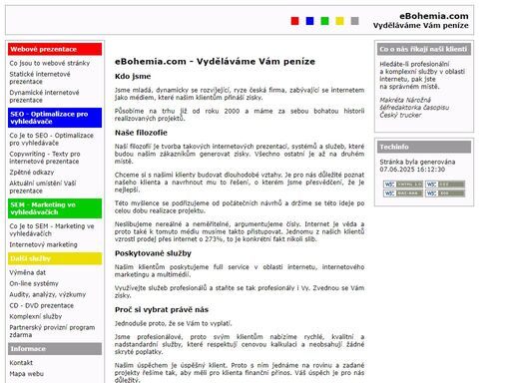This screenshot has height=383, width=511.
Task: Click the green square in the header
Action: (x=324, y=21)
